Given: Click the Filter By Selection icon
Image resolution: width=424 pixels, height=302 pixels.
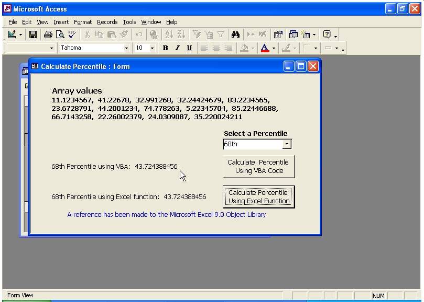Looking at the screenshot, I should pos(197,34).
